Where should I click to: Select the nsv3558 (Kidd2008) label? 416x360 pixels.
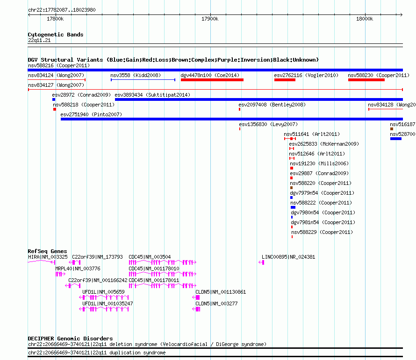pos(136,75)
